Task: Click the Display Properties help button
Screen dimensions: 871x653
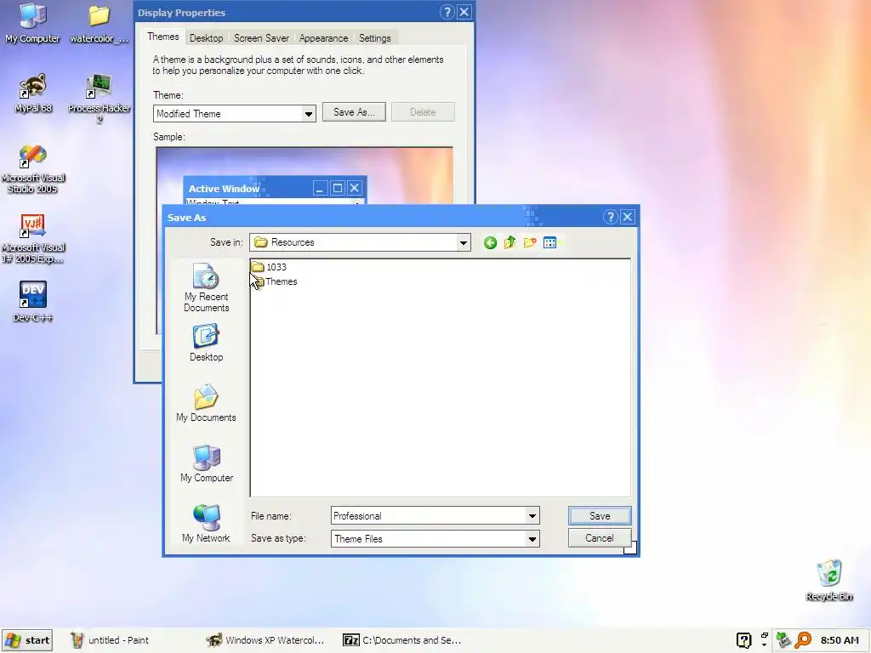Action: 447,12
